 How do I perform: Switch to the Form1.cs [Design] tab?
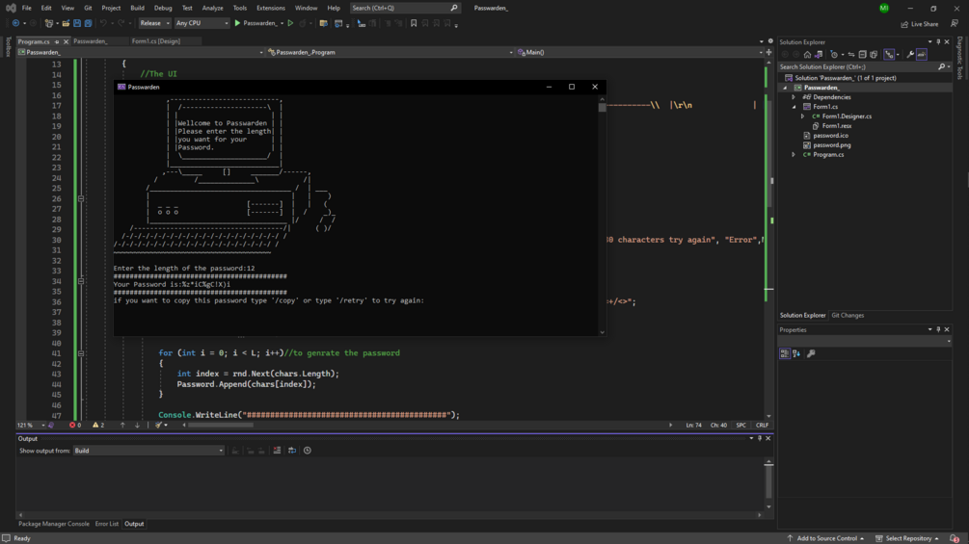[156, 41]
